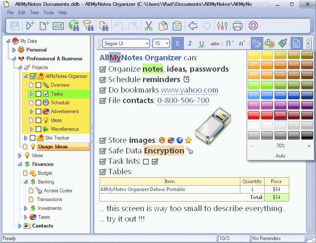Pick the black bottom-right swatch
Image resolution: width=316 pixels, height=243 pixels.
[x=307, y=135]
